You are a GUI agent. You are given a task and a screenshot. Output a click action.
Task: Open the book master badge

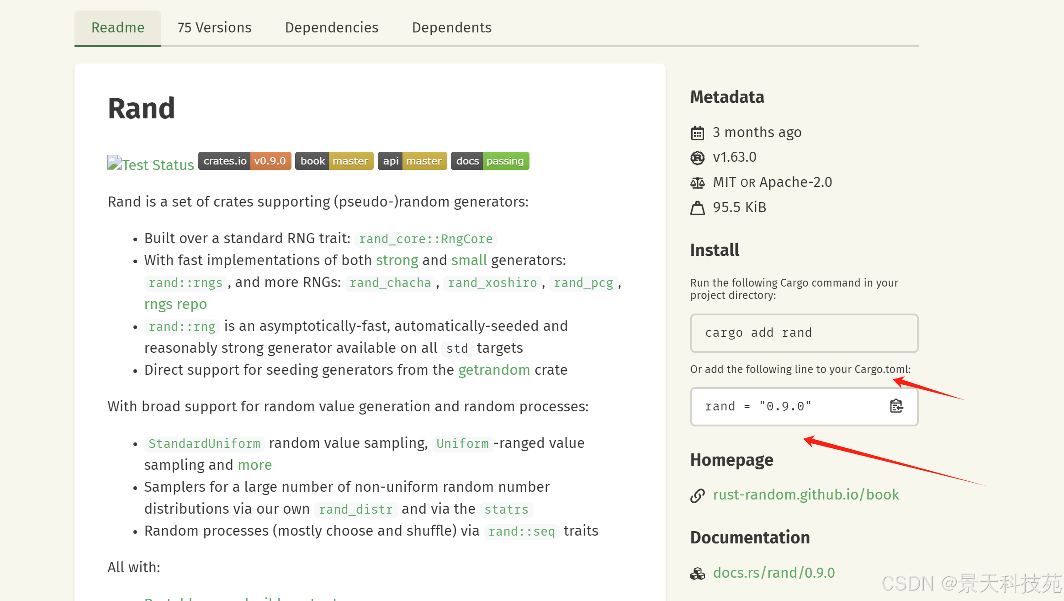(x=334, y=161)
